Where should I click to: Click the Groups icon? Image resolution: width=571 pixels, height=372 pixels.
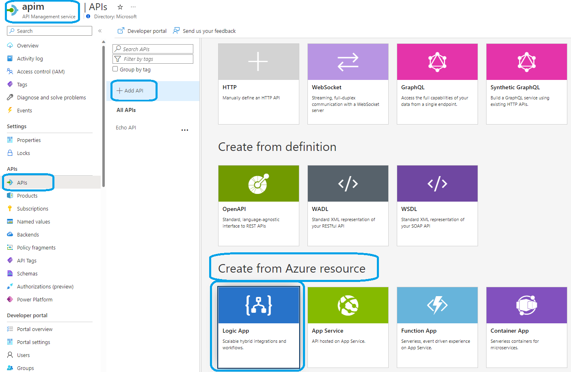10,368
